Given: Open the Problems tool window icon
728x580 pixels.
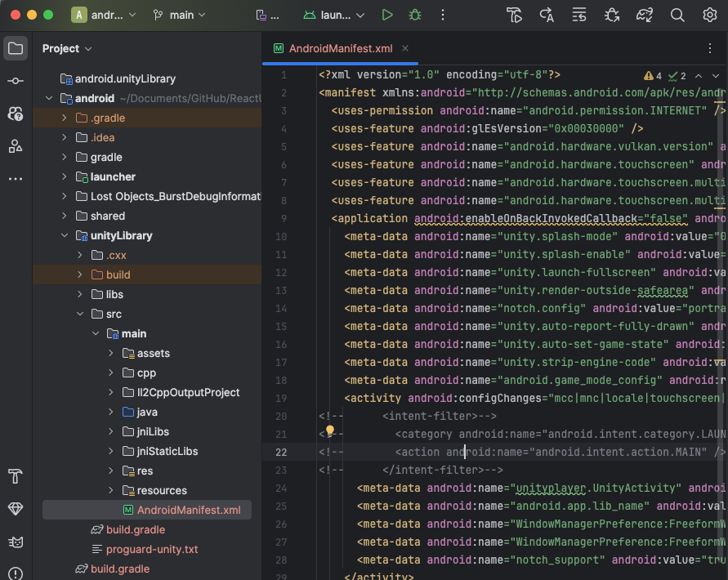Looking at the screenshot, I should click(x=16, y=574).
